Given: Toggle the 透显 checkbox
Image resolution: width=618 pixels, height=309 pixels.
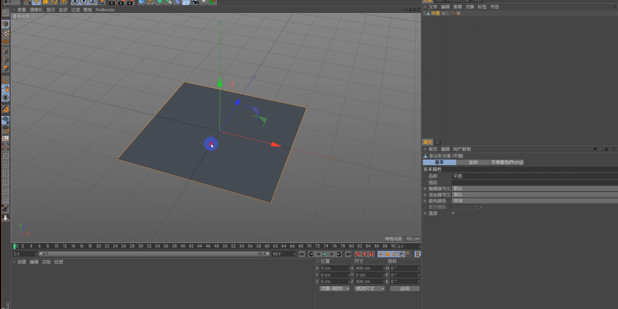Looking at the screenshot, I should [453, 213].
